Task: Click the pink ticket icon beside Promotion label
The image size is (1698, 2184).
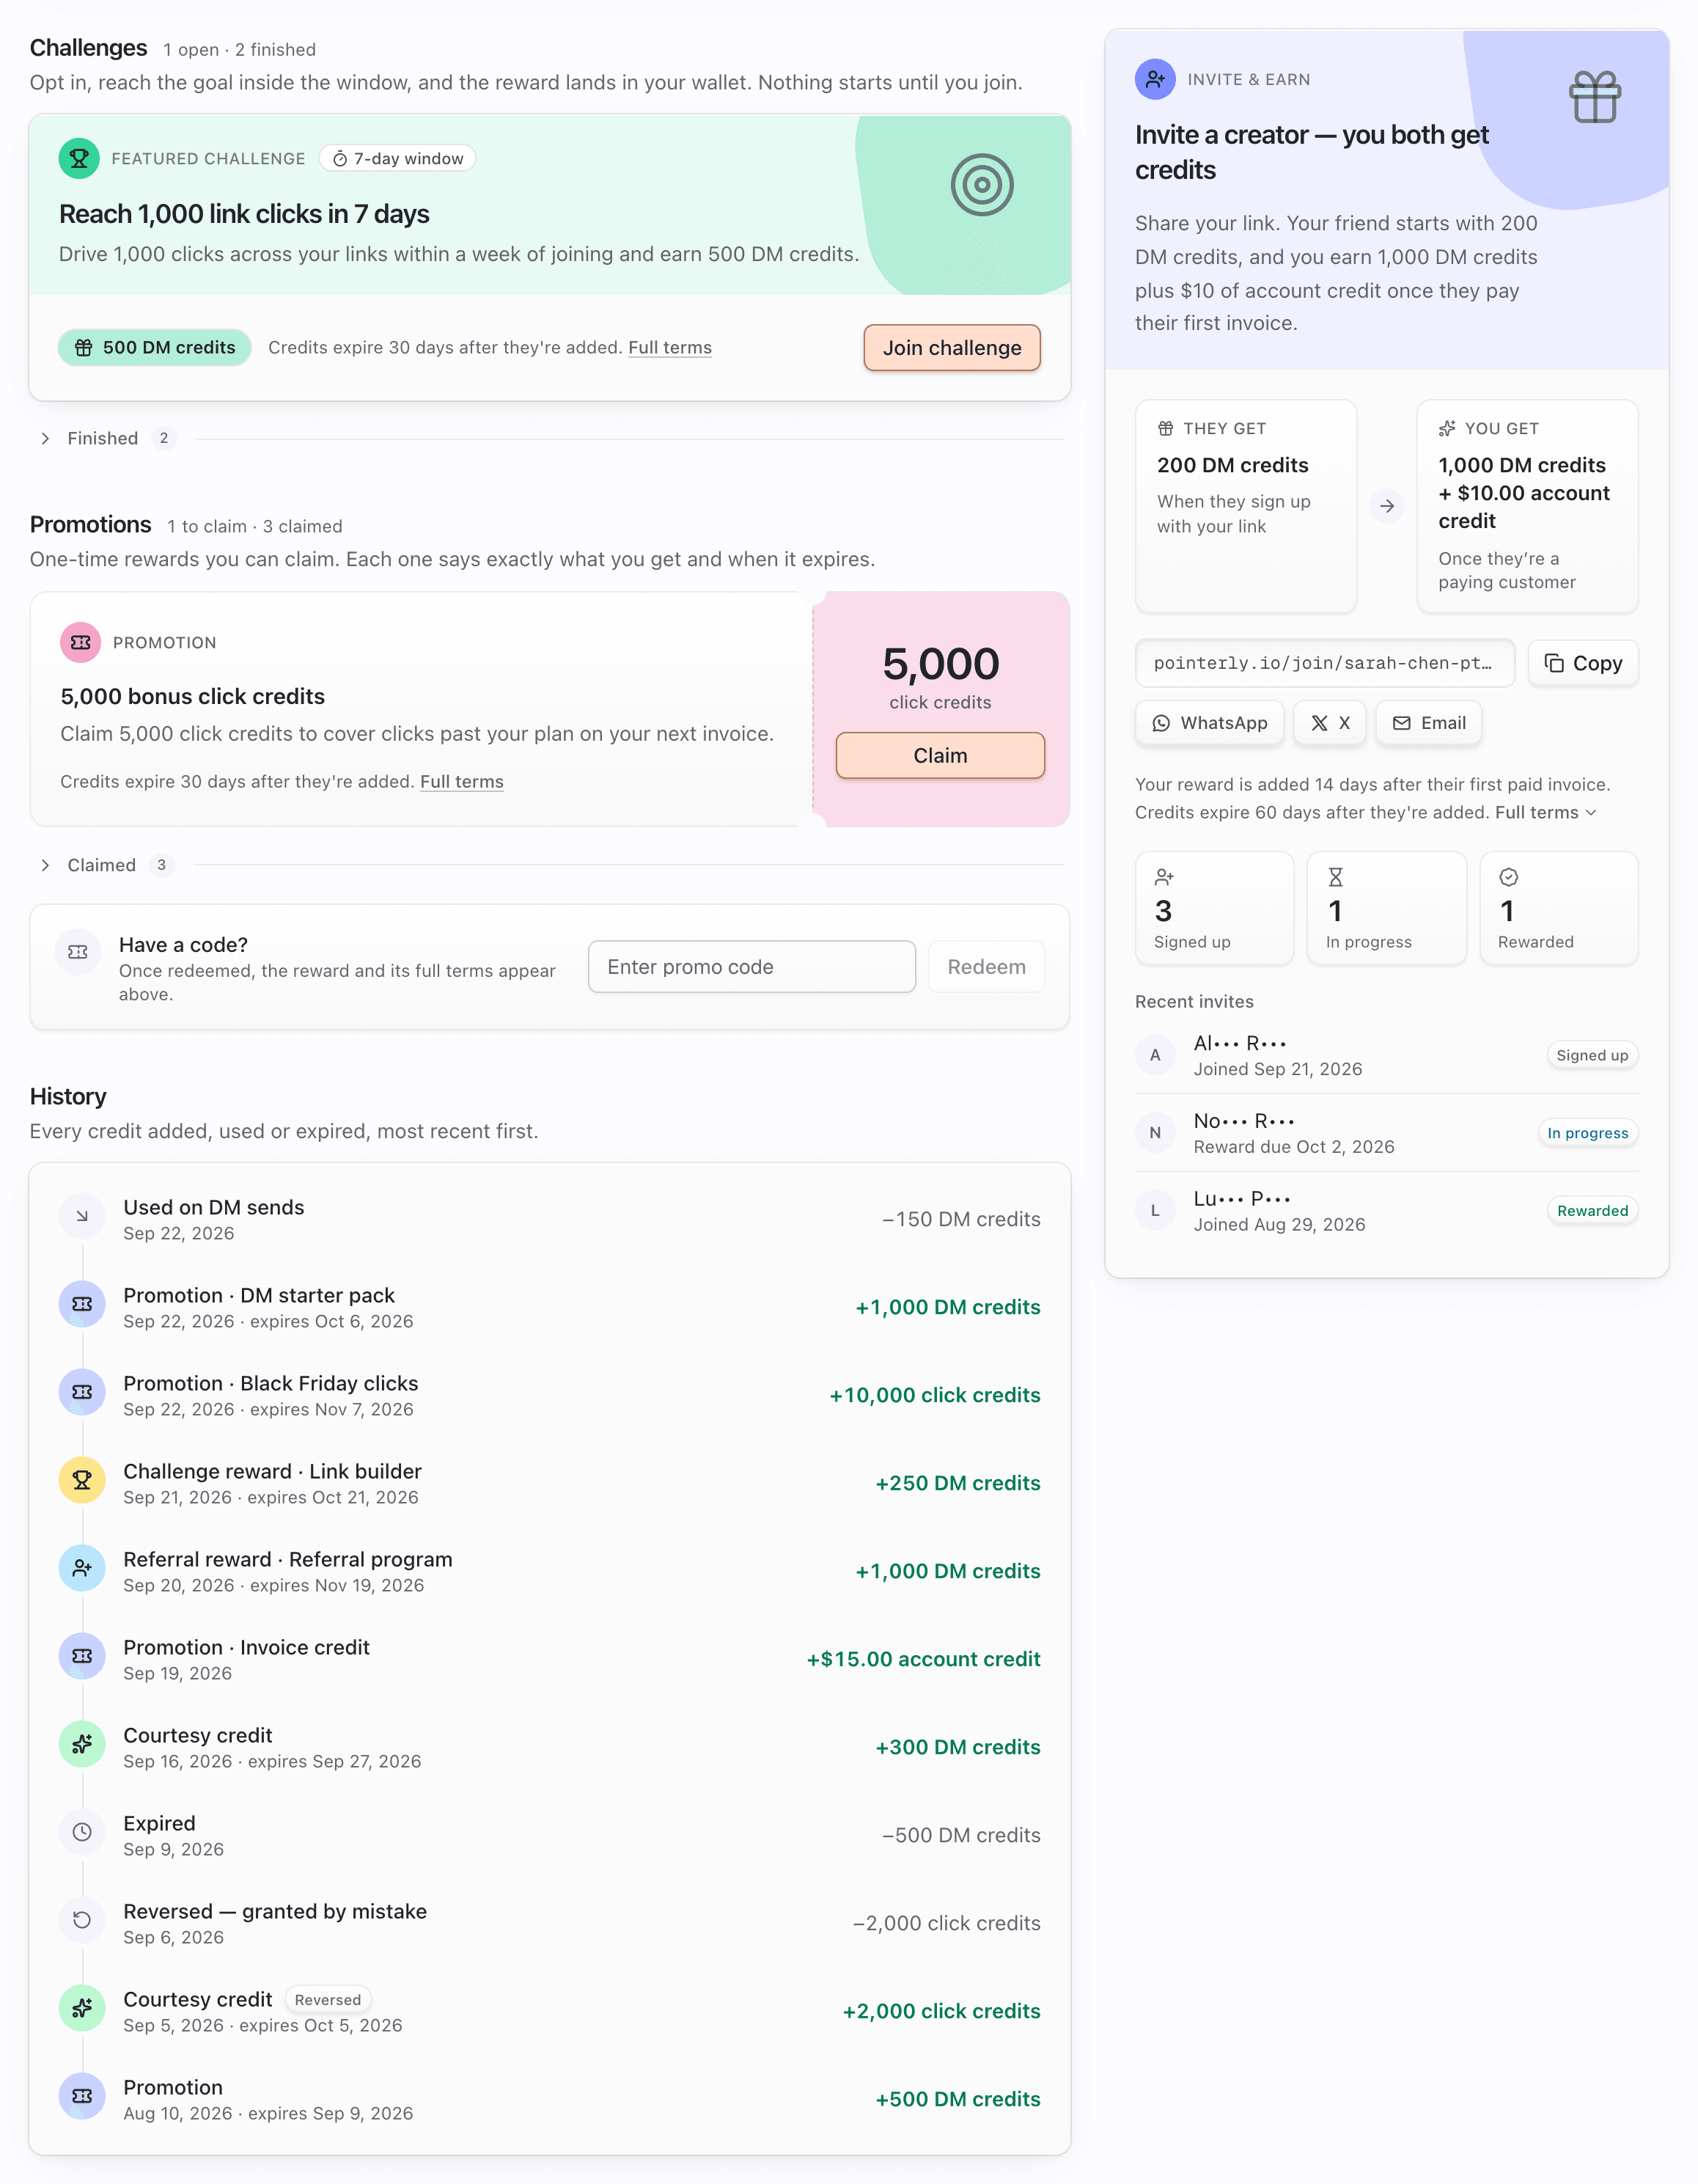Action: [x=81, y=643]
